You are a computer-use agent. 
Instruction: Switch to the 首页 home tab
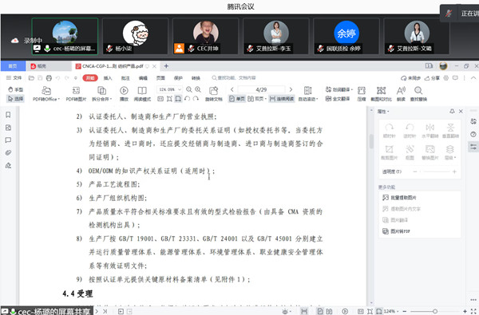[x=13, y=66]
